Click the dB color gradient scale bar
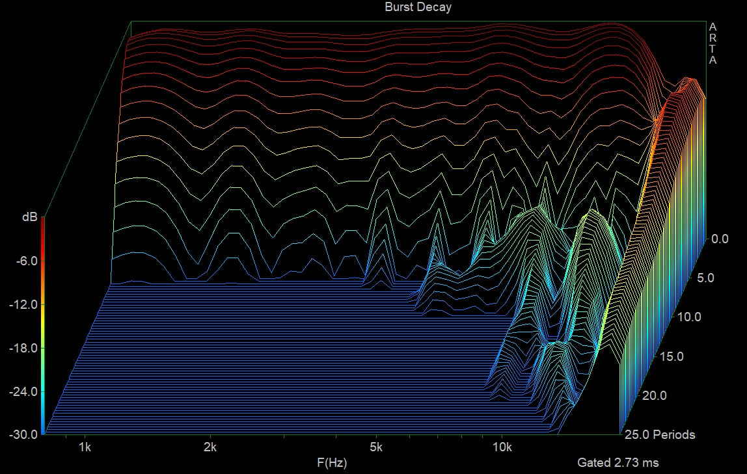This screenshot has width=747, height=474. click(43, 325)
